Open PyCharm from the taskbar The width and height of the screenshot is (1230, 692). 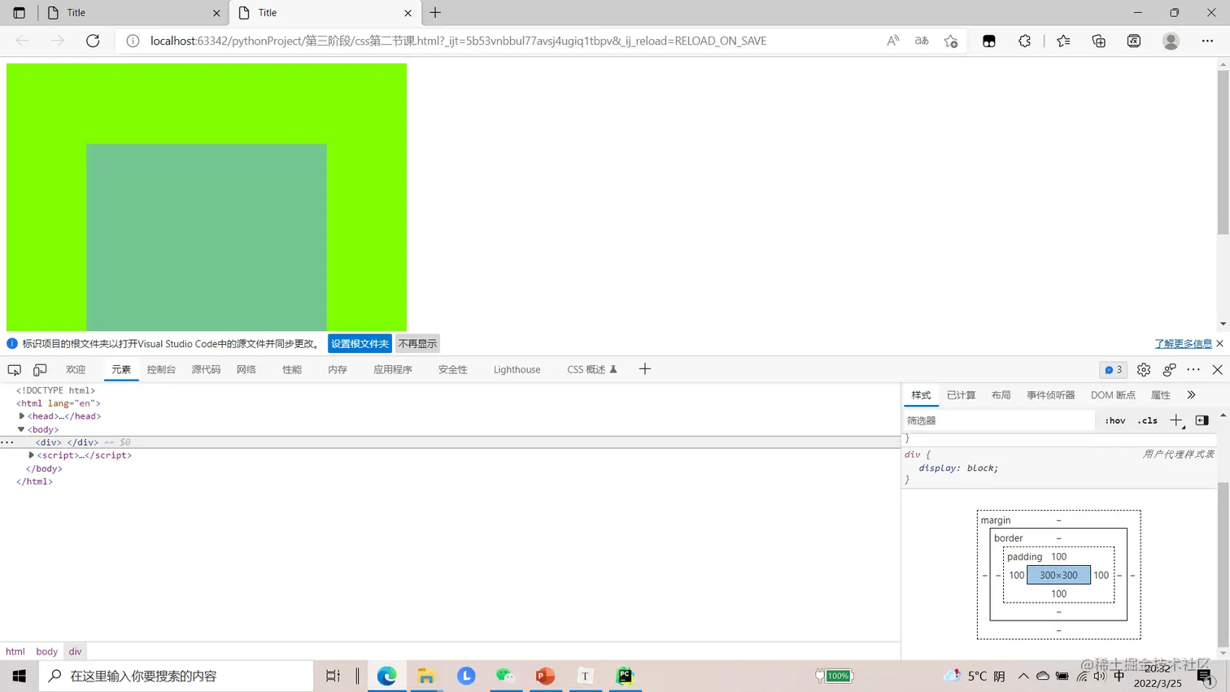(625, 676)
